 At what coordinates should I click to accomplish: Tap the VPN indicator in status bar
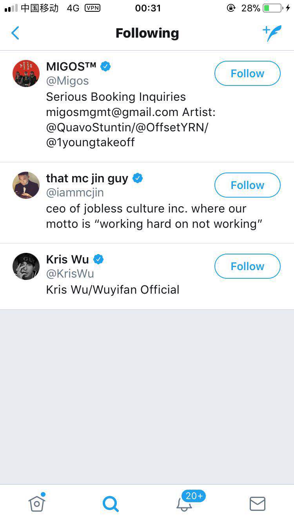(x=93, y=8)
